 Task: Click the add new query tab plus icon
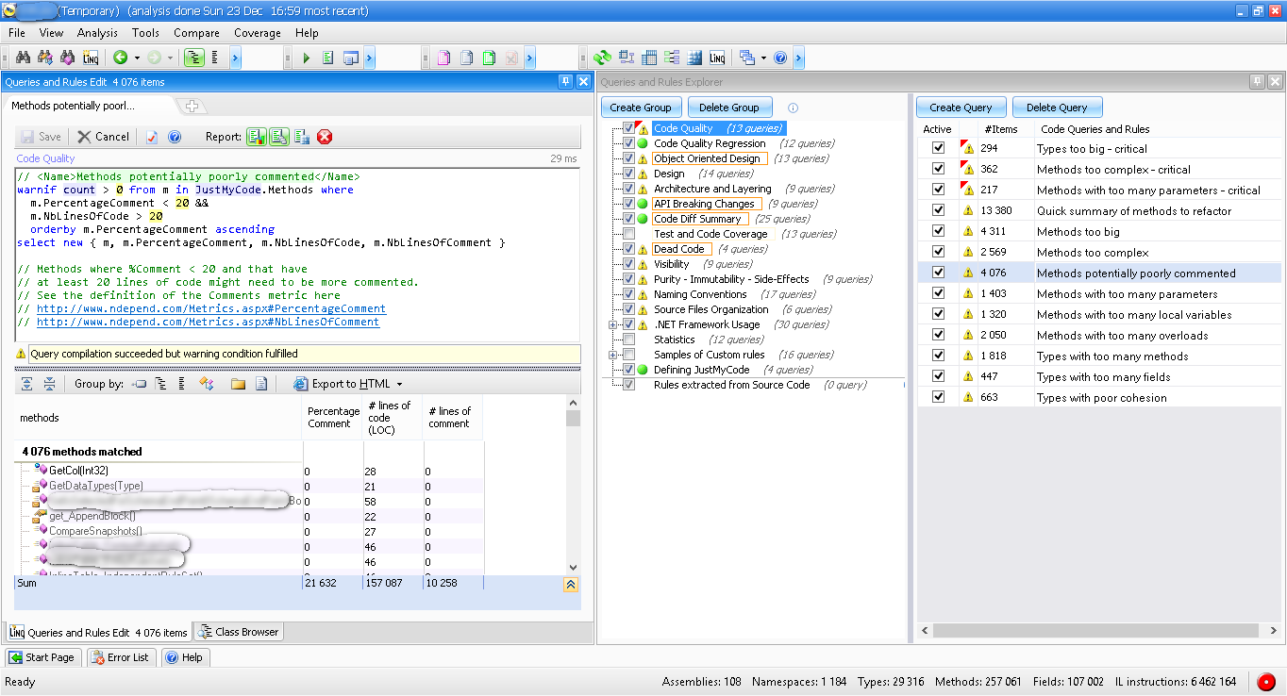[192, 106]
